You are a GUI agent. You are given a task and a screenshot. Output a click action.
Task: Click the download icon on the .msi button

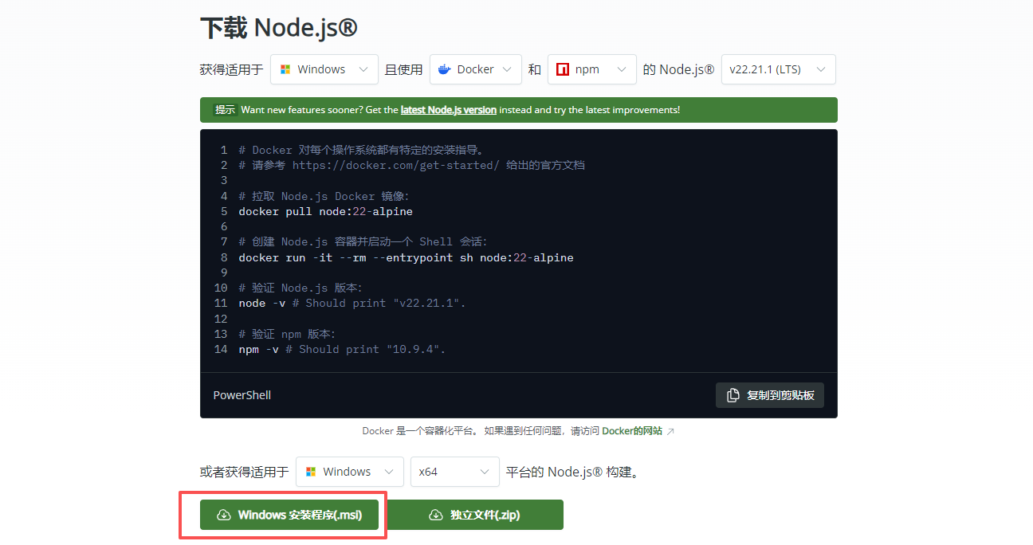(x=223, y=515)
